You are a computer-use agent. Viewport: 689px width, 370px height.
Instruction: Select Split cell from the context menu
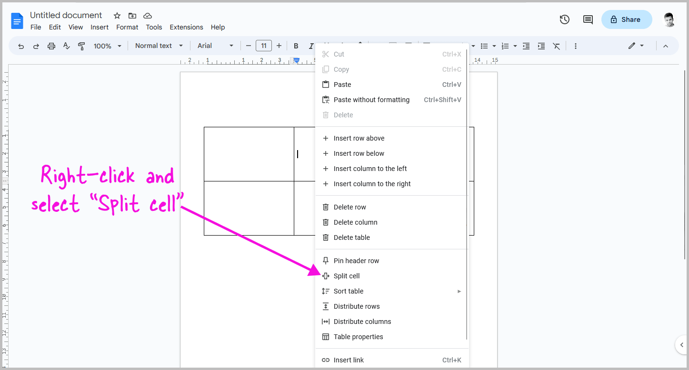tap(346, 276)
